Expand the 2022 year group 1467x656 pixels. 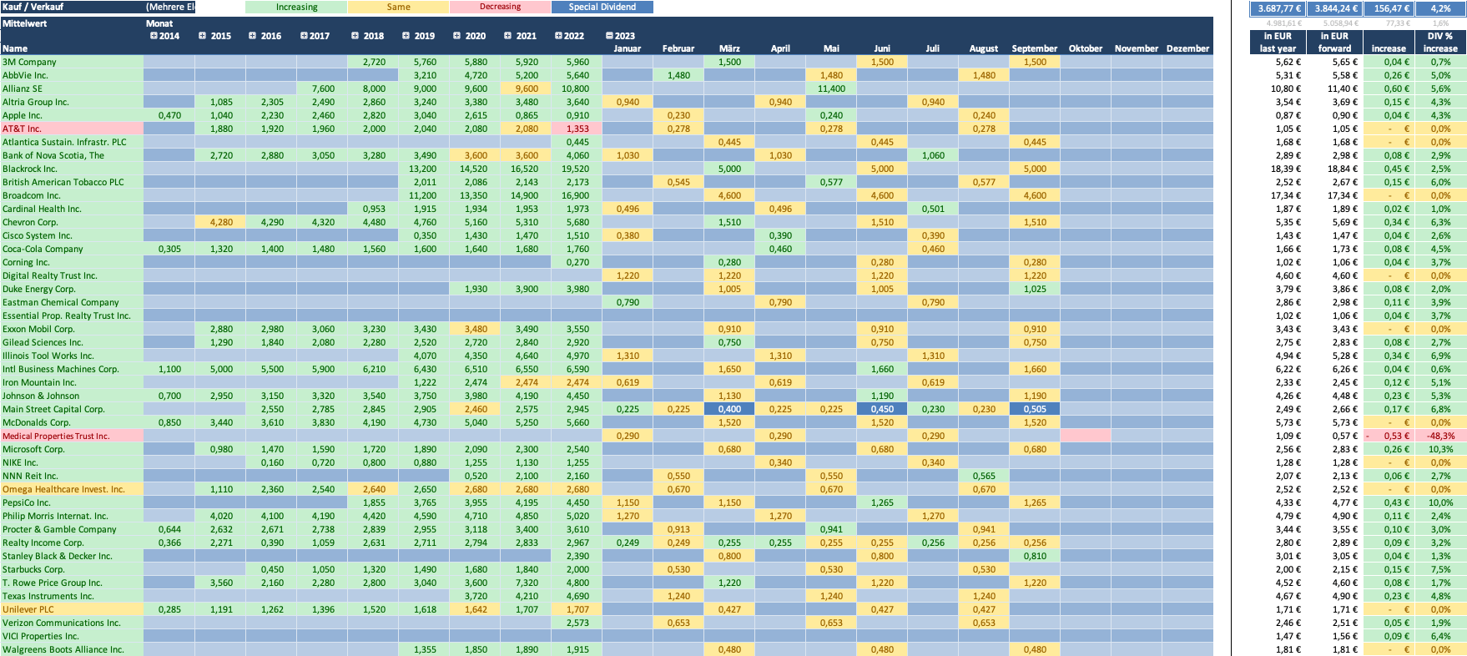[558, 36]
